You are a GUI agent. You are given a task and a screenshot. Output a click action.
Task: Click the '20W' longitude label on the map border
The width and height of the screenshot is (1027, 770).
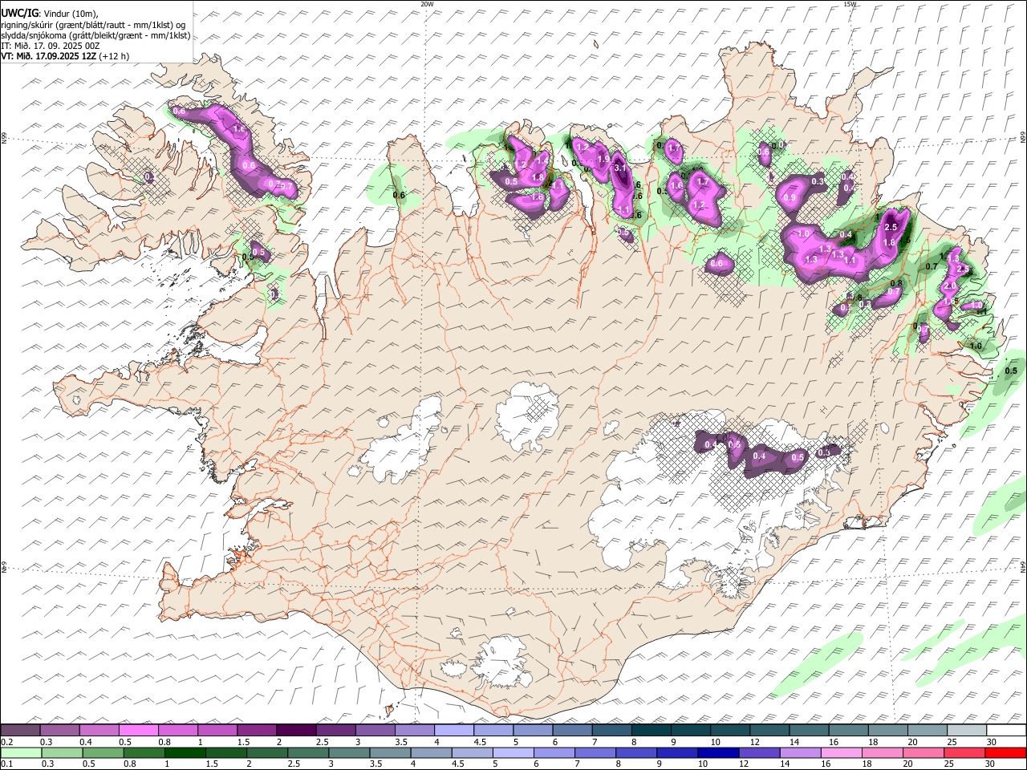pyautogui.click(x=427, y=4)
